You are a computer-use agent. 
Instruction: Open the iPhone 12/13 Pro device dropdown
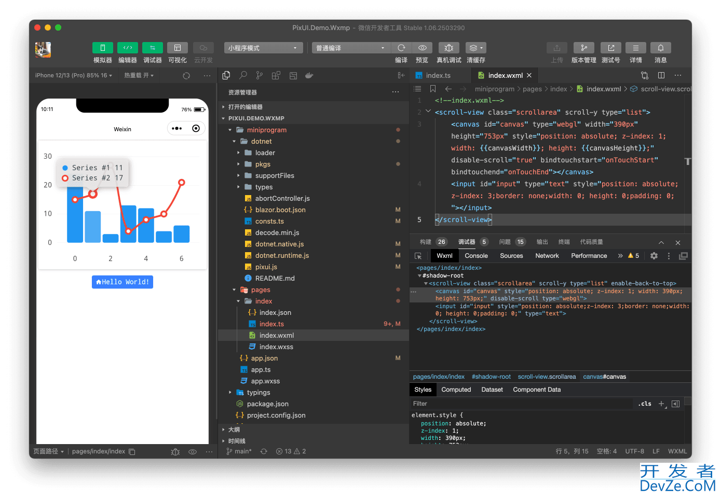click(73, 75)
